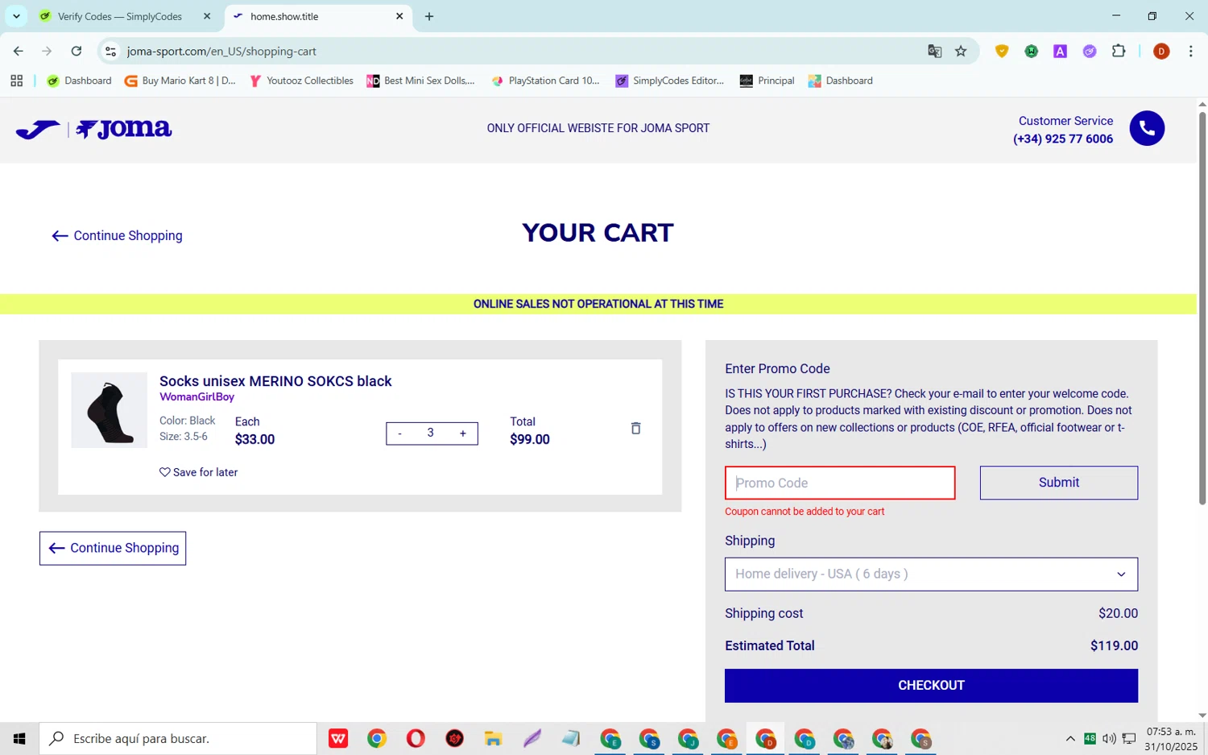
Task: Click the black socks product thumbnail
Action: pyautogui.click(x=110, y=410)
